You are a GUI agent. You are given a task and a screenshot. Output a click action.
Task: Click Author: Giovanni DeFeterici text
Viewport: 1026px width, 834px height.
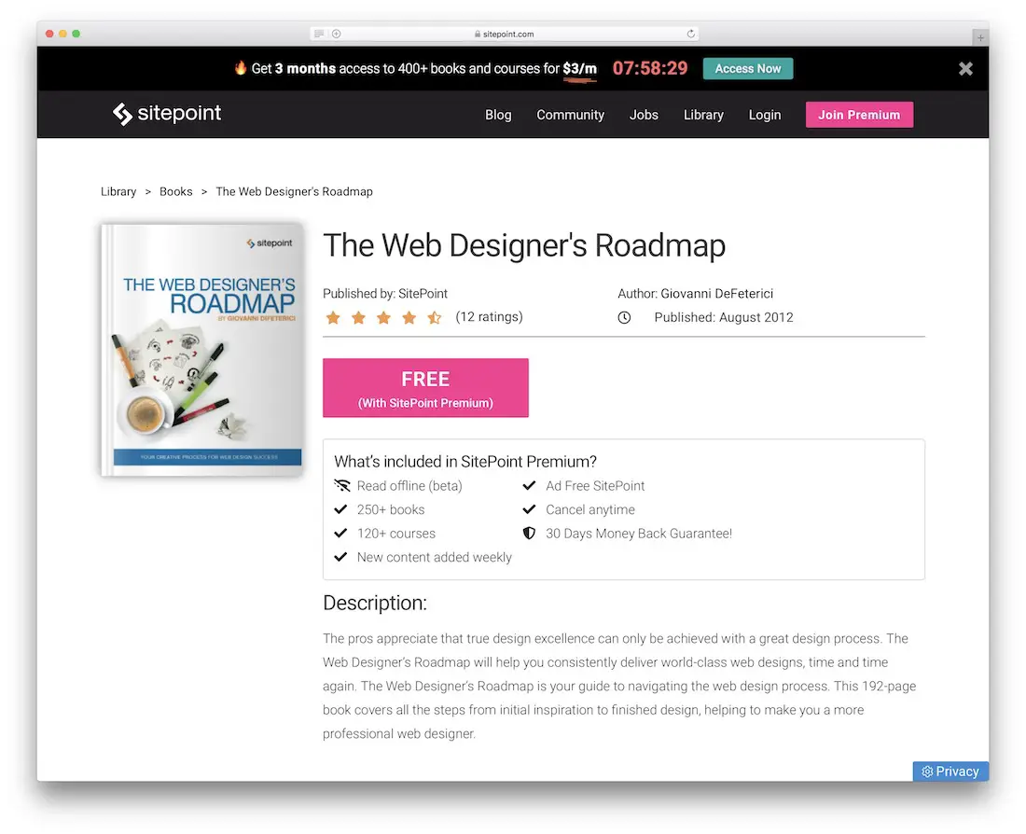pyautogui.click(x=696, y=293)
